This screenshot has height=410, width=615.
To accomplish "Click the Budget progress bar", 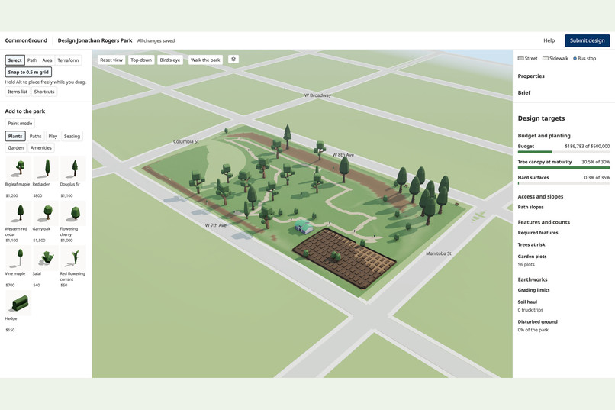I will (x=564, y=152).
